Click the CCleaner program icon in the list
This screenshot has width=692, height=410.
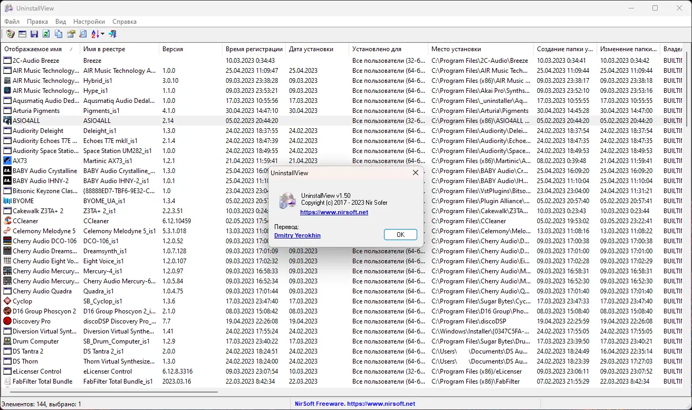point(7,221)
